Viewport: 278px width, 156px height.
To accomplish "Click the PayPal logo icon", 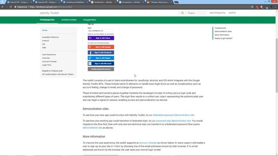I will (x=90, y=58).
